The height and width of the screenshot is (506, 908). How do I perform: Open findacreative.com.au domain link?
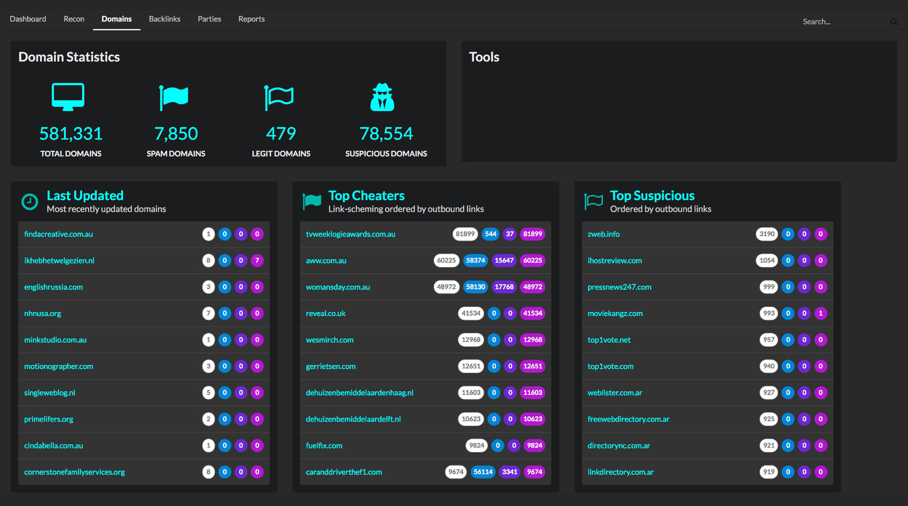tap(59, 234)
